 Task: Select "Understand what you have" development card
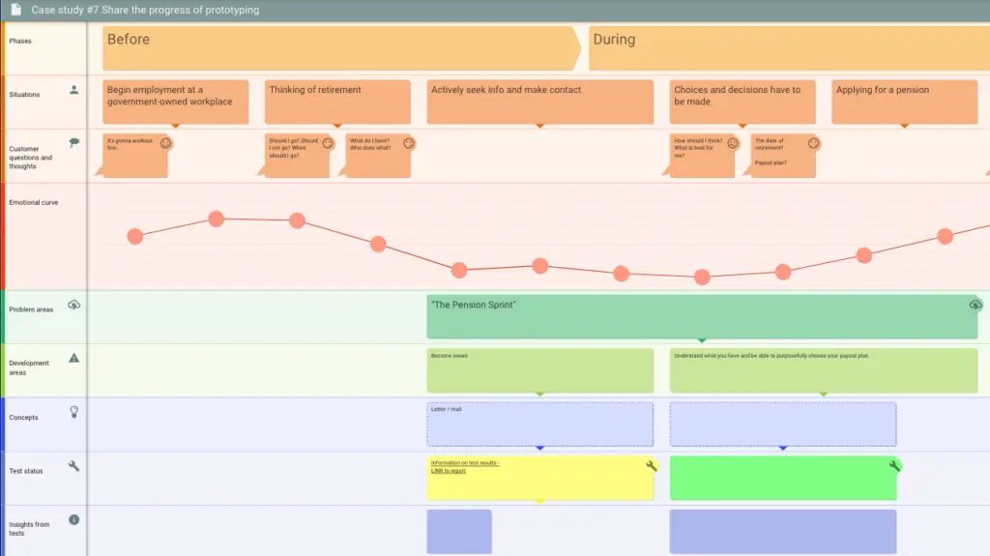click(x=824, y=371)
